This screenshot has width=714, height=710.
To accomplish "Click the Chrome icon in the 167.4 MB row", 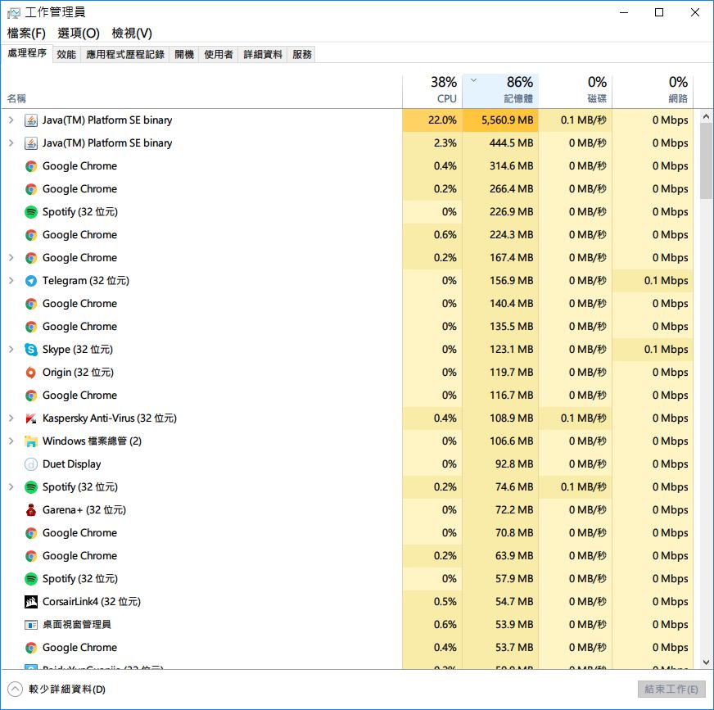I will tap(31, 258).
